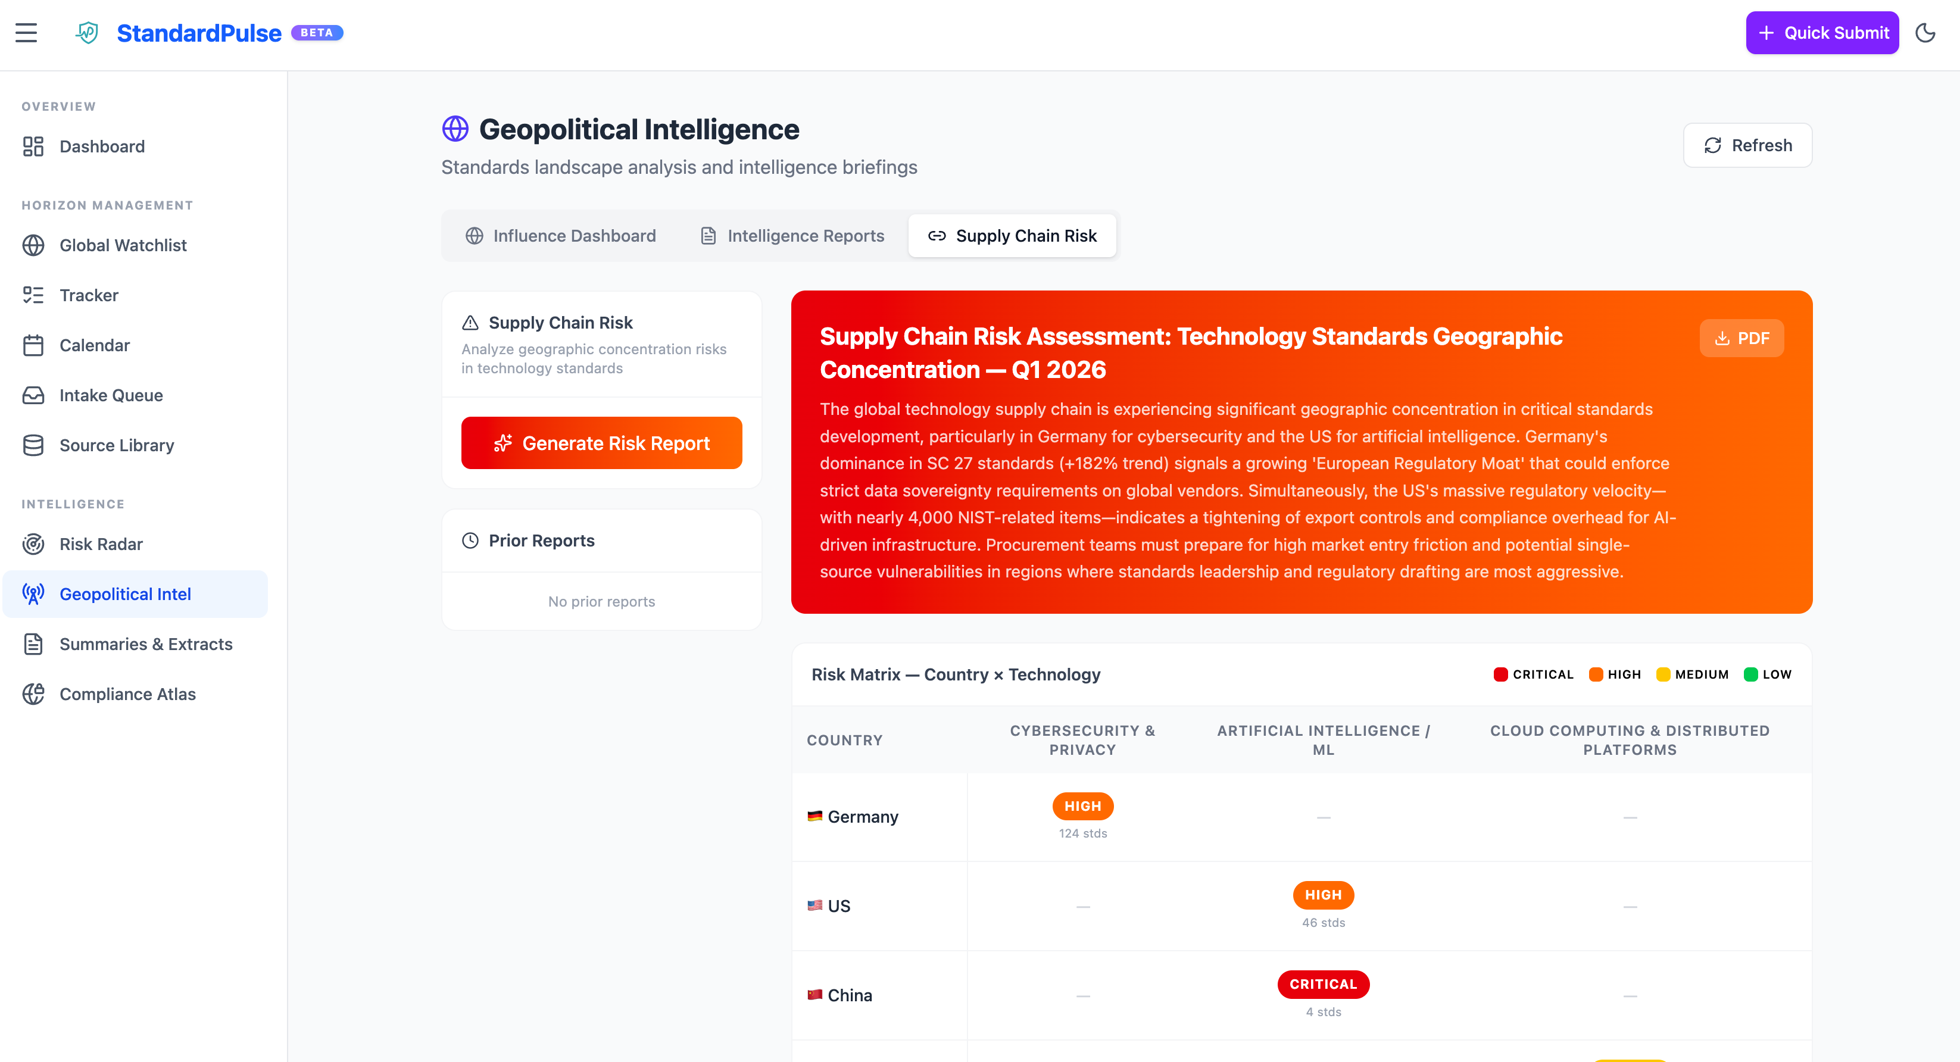Click the MEDIUM yellow legend swatch
The height and width of the screenshot is (1062, 1960).
(x=1664, y=674)
